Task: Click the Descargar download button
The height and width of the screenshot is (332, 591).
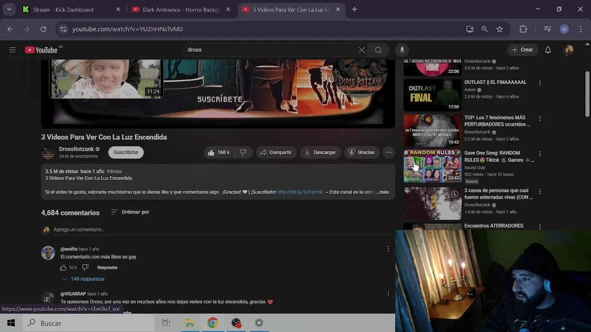Action: click(x=320, y=152)
